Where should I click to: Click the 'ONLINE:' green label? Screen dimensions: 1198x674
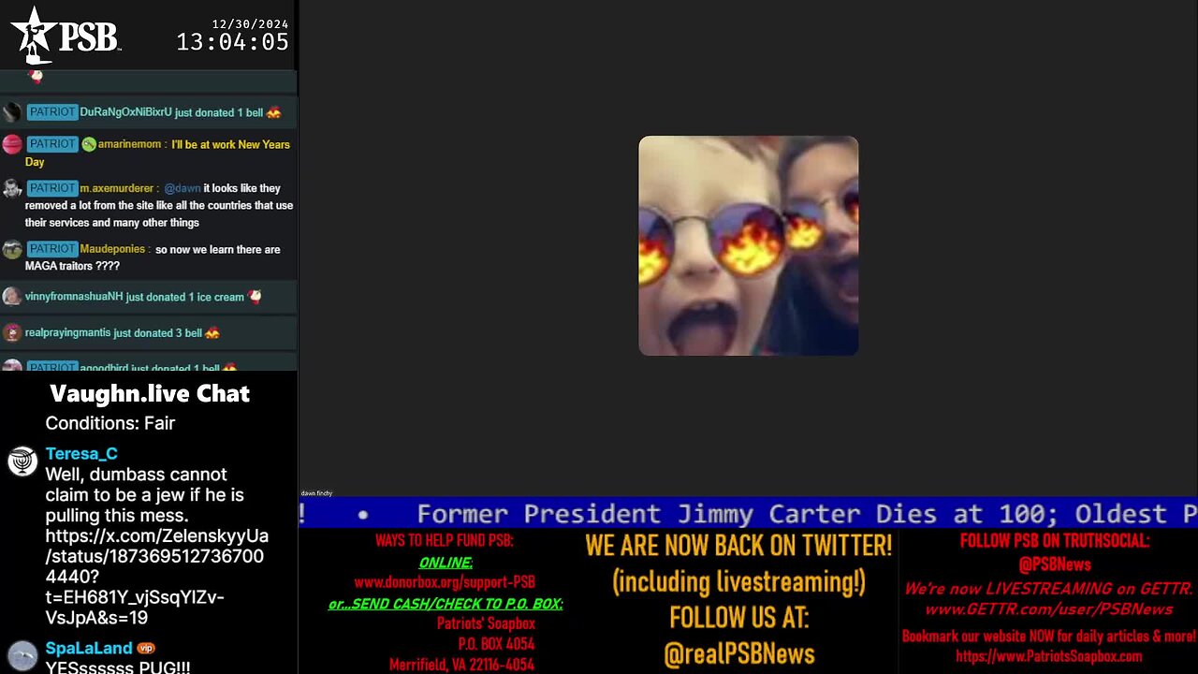(446, 562)
